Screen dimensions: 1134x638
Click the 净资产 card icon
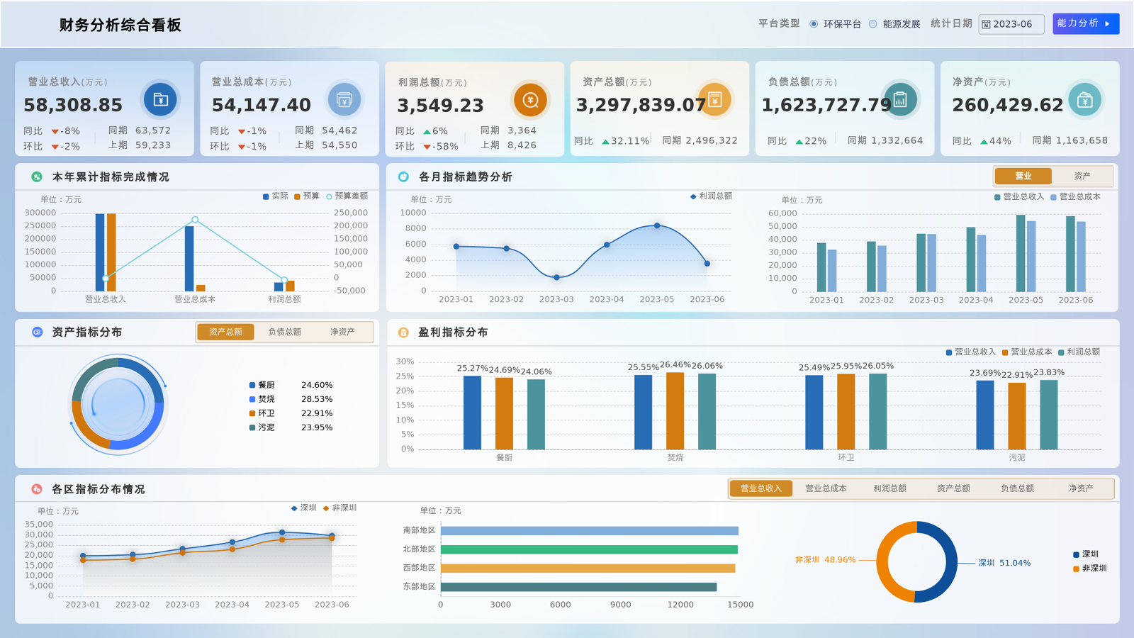tap(1084, 100)
